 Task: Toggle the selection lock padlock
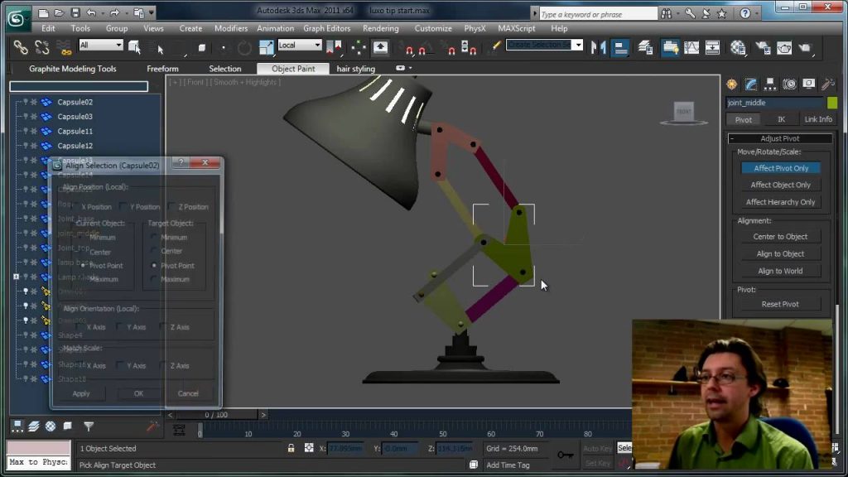coord(291,448)
